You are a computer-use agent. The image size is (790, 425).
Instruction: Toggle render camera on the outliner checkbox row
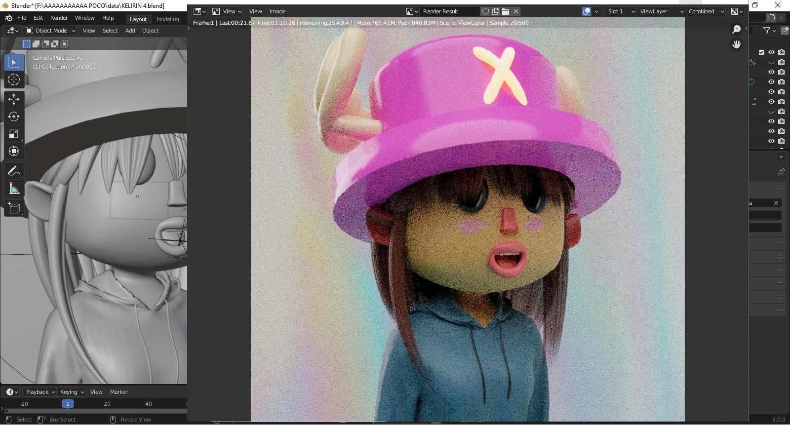781,52
